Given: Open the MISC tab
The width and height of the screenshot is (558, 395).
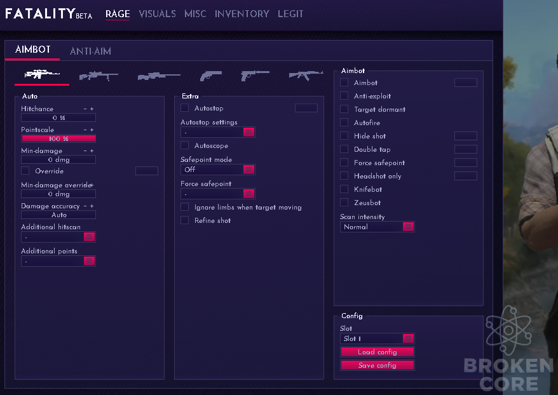Looking at the screenshot, I should tap(195, 14).
